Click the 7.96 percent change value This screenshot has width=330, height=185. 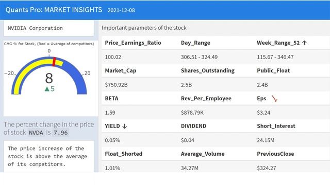pyautogui.click(x=61, y=133)
